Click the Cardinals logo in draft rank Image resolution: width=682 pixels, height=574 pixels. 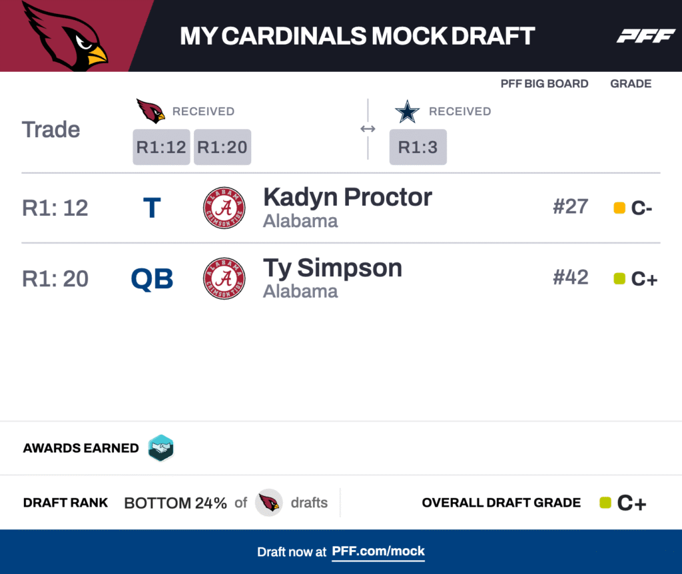(x=269, y=503)
